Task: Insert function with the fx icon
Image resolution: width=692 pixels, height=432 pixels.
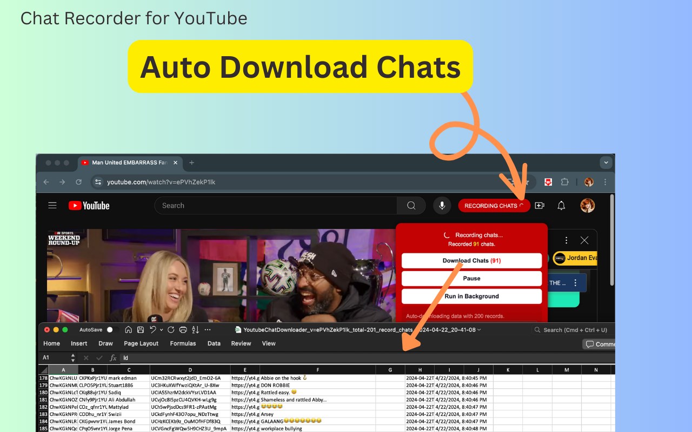Action: pyautogui.click(x=113, y=357)
